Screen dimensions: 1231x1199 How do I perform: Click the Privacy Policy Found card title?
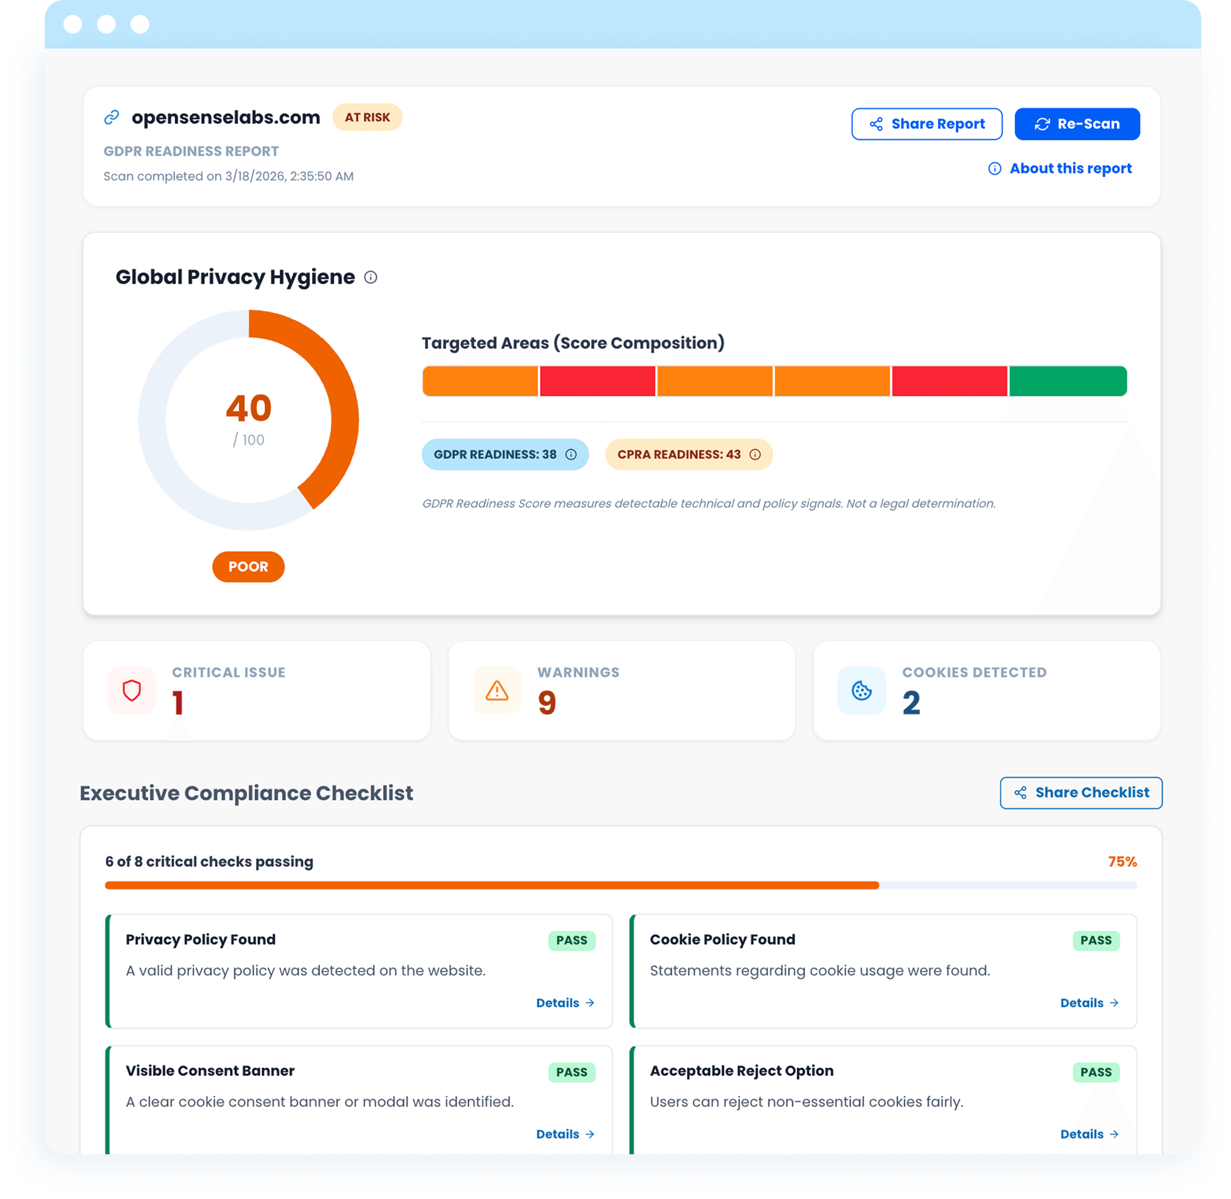(x=201, y=939)
